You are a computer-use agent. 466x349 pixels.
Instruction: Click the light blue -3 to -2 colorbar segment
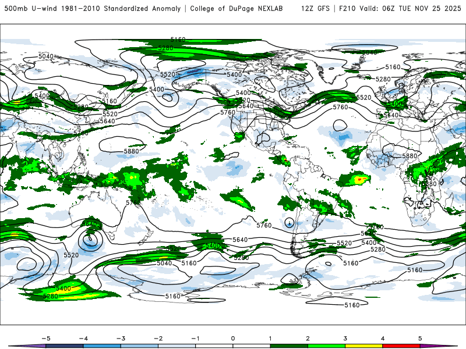click(139, 346)
